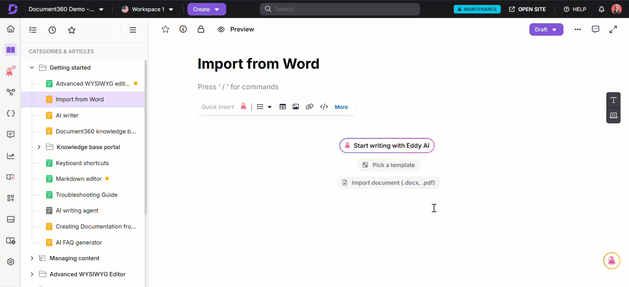Open the Workspace 1 switcher dropdown
This screenshot has height=287, width=629.
click(x=147, y=9)
